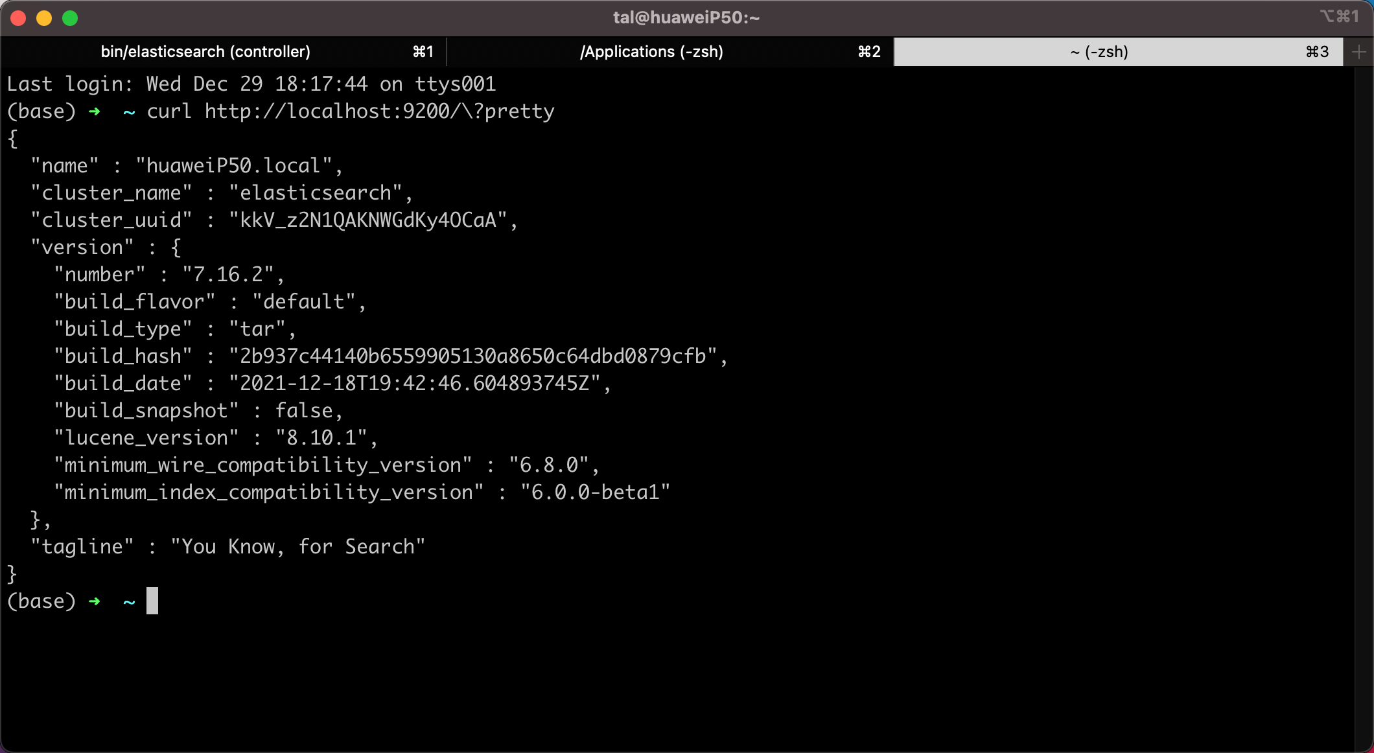Image resolution: width=1374 pixels, height=753 pixels.
Task: Click the ⌥⌘1 window number indicator
Action: [x=1339, y=16]
